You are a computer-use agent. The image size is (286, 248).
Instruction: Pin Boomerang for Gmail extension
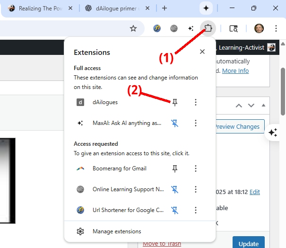[x=175, y=168]
